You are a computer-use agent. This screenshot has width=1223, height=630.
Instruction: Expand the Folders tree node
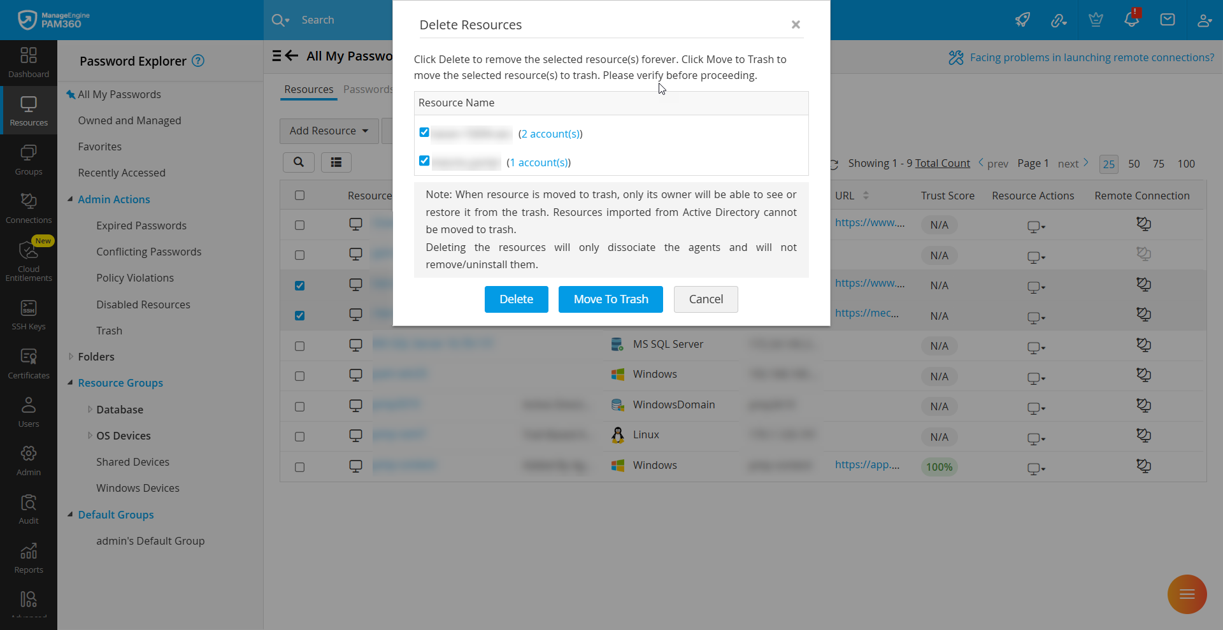click(x=71, y=357)
